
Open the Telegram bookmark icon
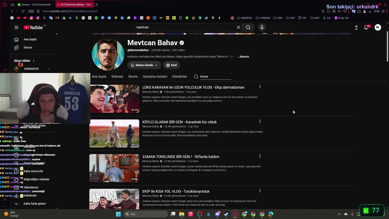coord(109,18)
